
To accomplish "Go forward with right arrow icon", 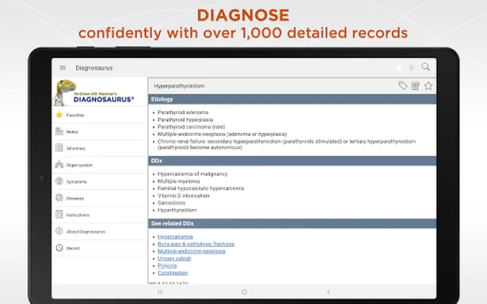I will click(412, 68).
